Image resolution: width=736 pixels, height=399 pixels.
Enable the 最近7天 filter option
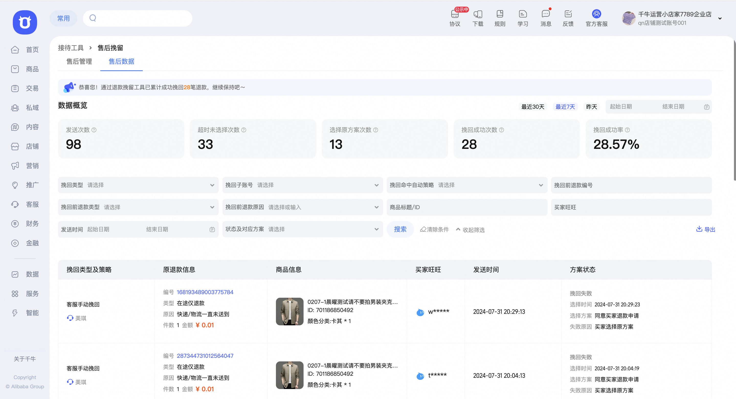coord(565,106)
